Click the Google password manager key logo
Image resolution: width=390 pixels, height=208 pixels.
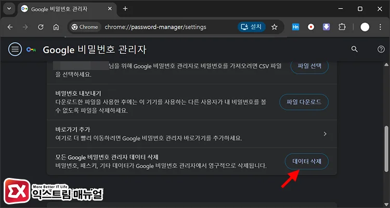click(x=31, y=50)
